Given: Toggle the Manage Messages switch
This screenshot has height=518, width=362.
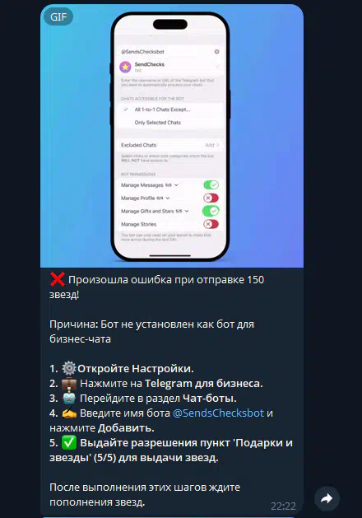Looking at the screenshot, I should coord(211,184).
